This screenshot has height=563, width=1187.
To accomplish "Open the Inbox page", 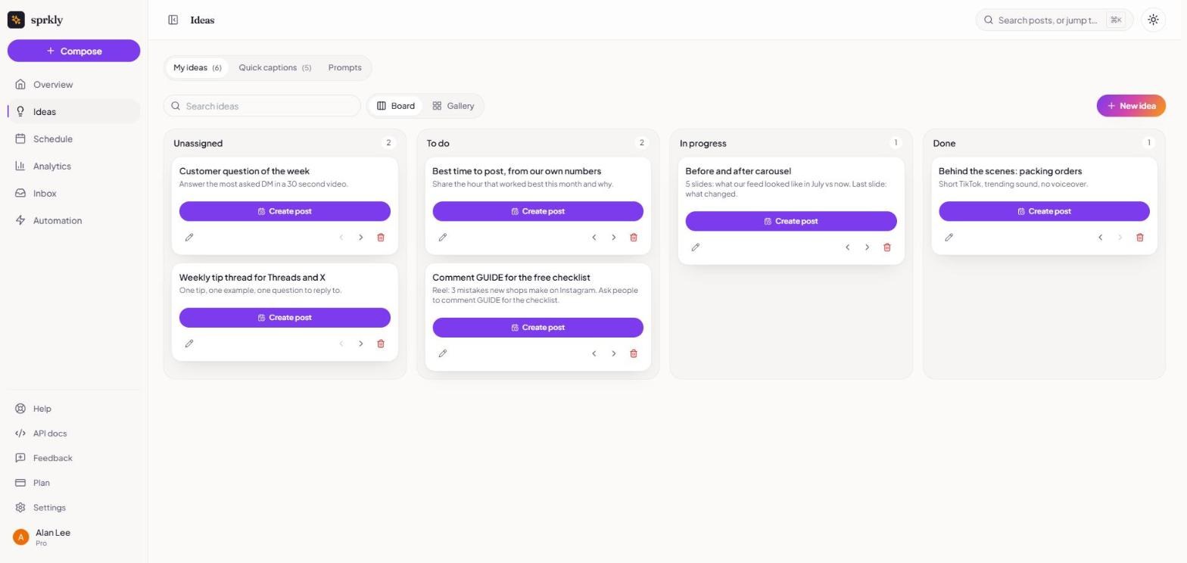I will [74, 194].
